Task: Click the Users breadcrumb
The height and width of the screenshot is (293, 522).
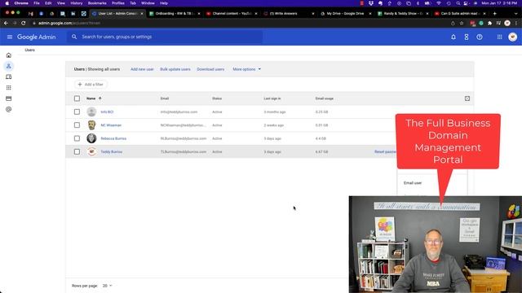Action: [29, 50]
